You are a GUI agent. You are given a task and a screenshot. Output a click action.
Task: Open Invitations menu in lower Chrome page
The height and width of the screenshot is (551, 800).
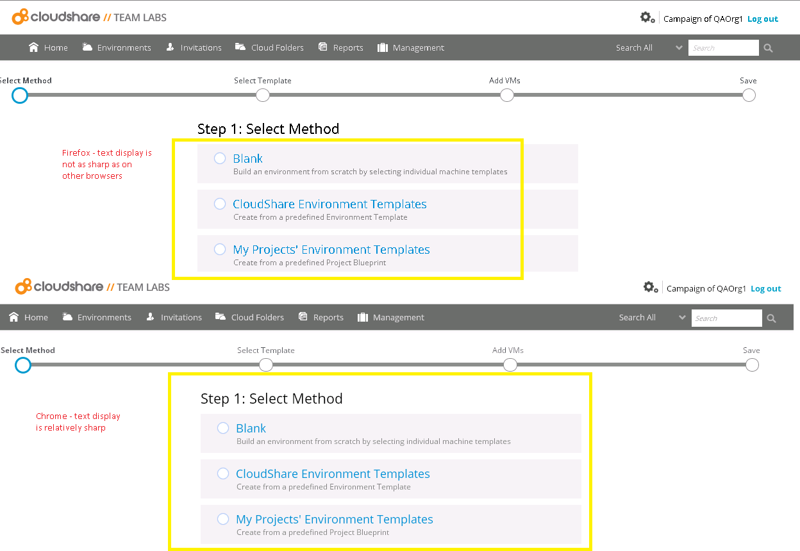pyautogui.click(x=174, y=317)
